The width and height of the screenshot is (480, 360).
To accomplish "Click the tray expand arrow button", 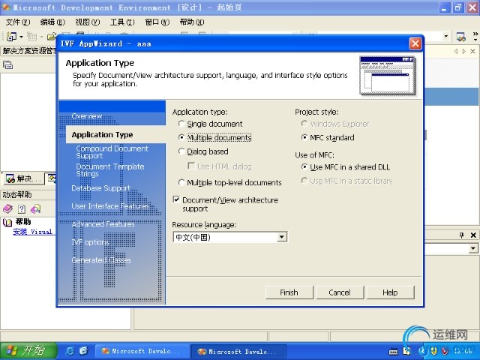I will [422, 352].
